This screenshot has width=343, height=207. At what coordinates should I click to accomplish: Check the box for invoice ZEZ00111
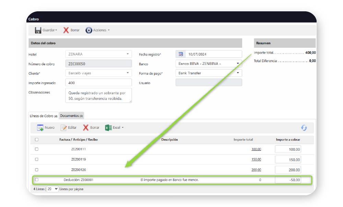pos(37,149)
